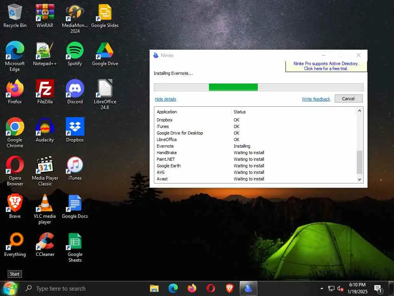Select the LibreOffice row in details list
The height and width of the screenshot is (296, 394).
coord(255,140)
